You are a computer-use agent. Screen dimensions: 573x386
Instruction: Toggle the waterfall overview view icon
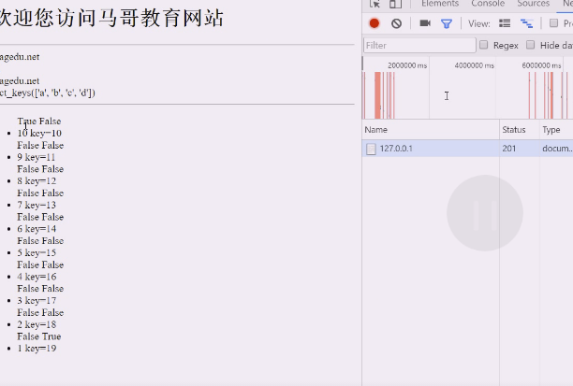click(x=526, y=23)
